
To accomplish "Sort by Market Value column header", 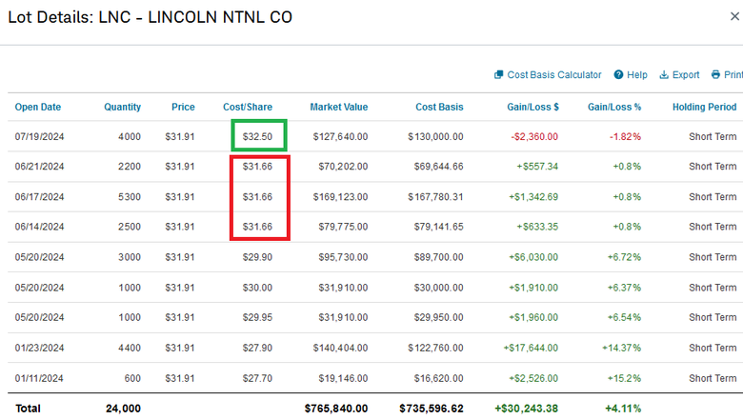I will (x=339, y=107).
